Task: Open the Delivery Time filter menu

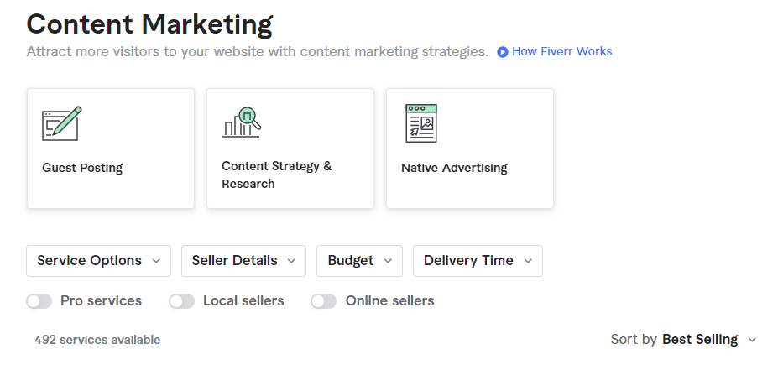Action: (x=478, y=261)
